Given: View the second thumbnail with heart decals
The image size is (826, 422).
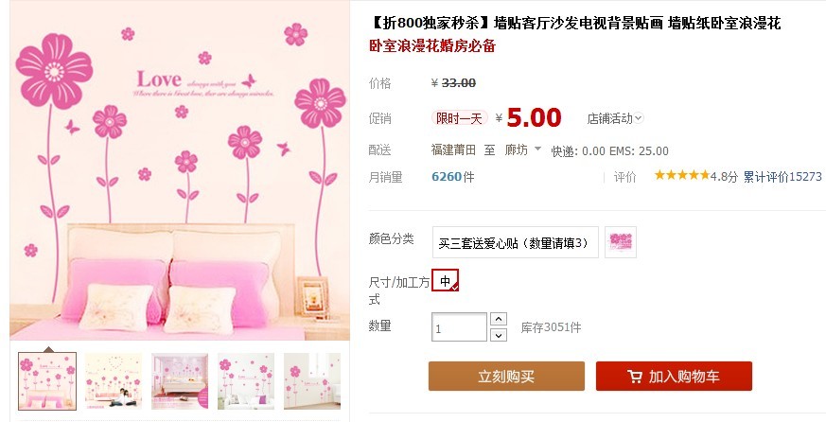Looking at the screenshot, I should click(114, 381).
